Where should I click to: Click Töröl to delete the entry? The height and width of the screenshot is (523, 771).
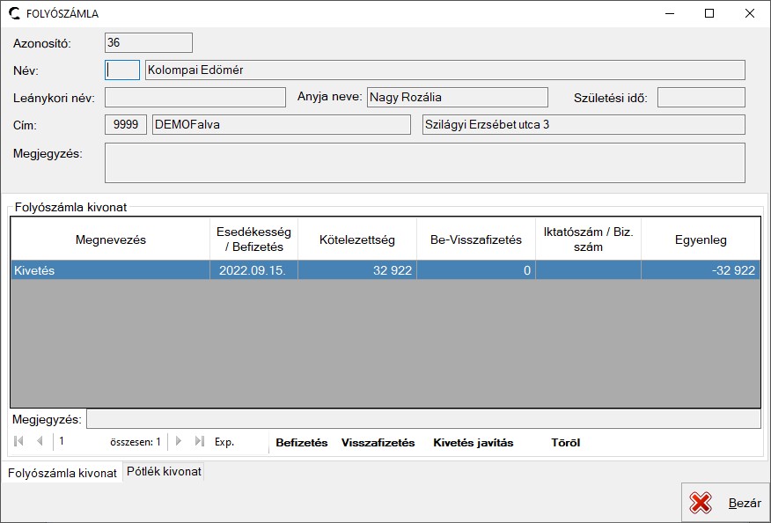pos(565,443)
